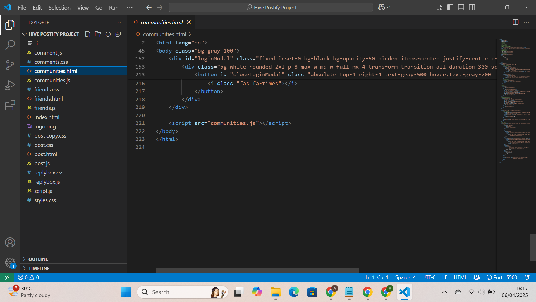Open friends.html in Explorer
Viewport: 536px width, 302px height.
pyautogui.click(x=74, y=99)
